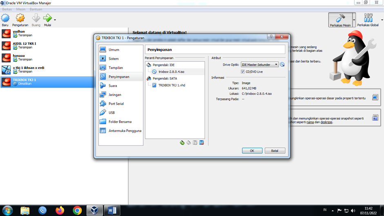This screenshot has height=216, width=384.
Task: Click the Action Center flag tray icon
Action: tap(339, 211)
